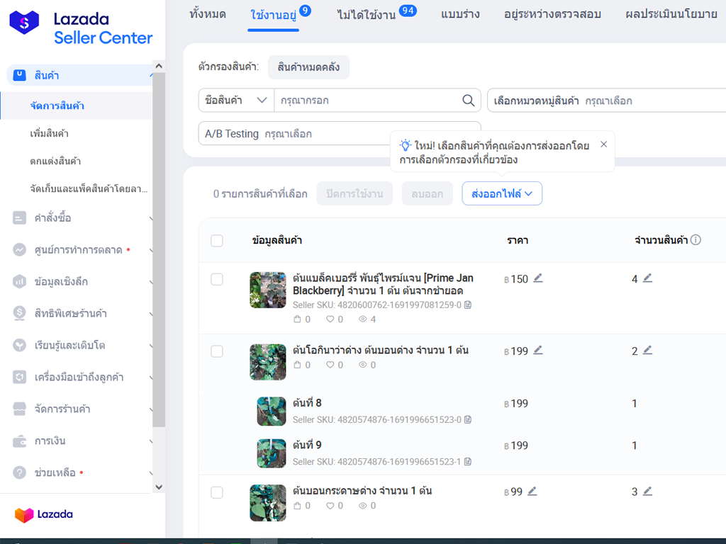Switch to ไม่ได้ใช้งาน tab
Viewport: 726px width, 544px height.
click(366, 14)
